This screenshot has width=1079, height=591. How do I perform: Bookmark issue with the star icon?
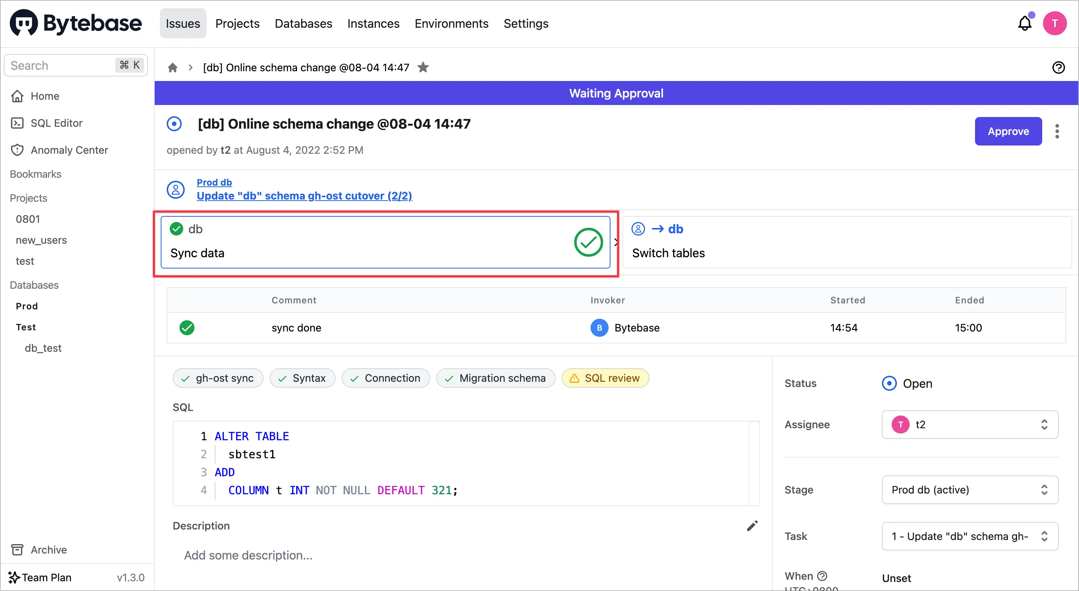pyautogui.click(x=423, y=67)
